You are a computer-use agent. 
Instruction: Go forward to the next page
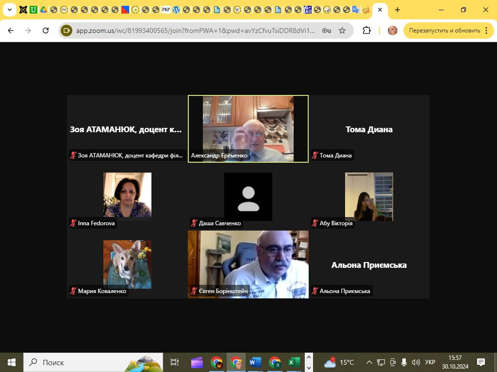[x=28, y=31]
